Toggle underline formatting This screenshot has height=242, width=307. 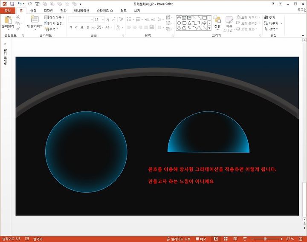82,27
